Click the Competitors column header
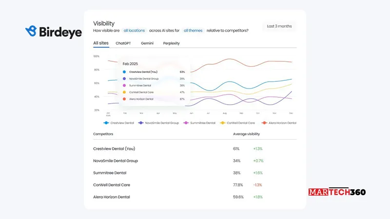This screenshot has height=219, width=390. 103,134
